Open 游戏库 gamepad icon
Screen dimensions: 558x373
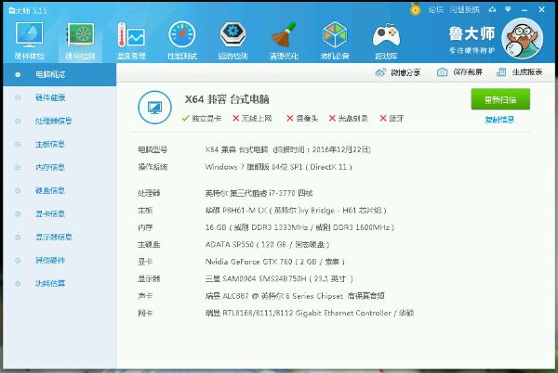(386, 41)
